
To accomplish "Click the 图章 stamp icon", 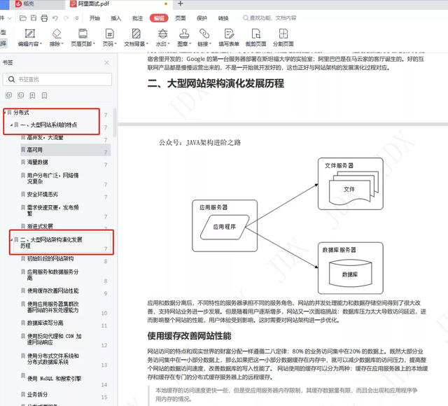I will coord(184,34).
